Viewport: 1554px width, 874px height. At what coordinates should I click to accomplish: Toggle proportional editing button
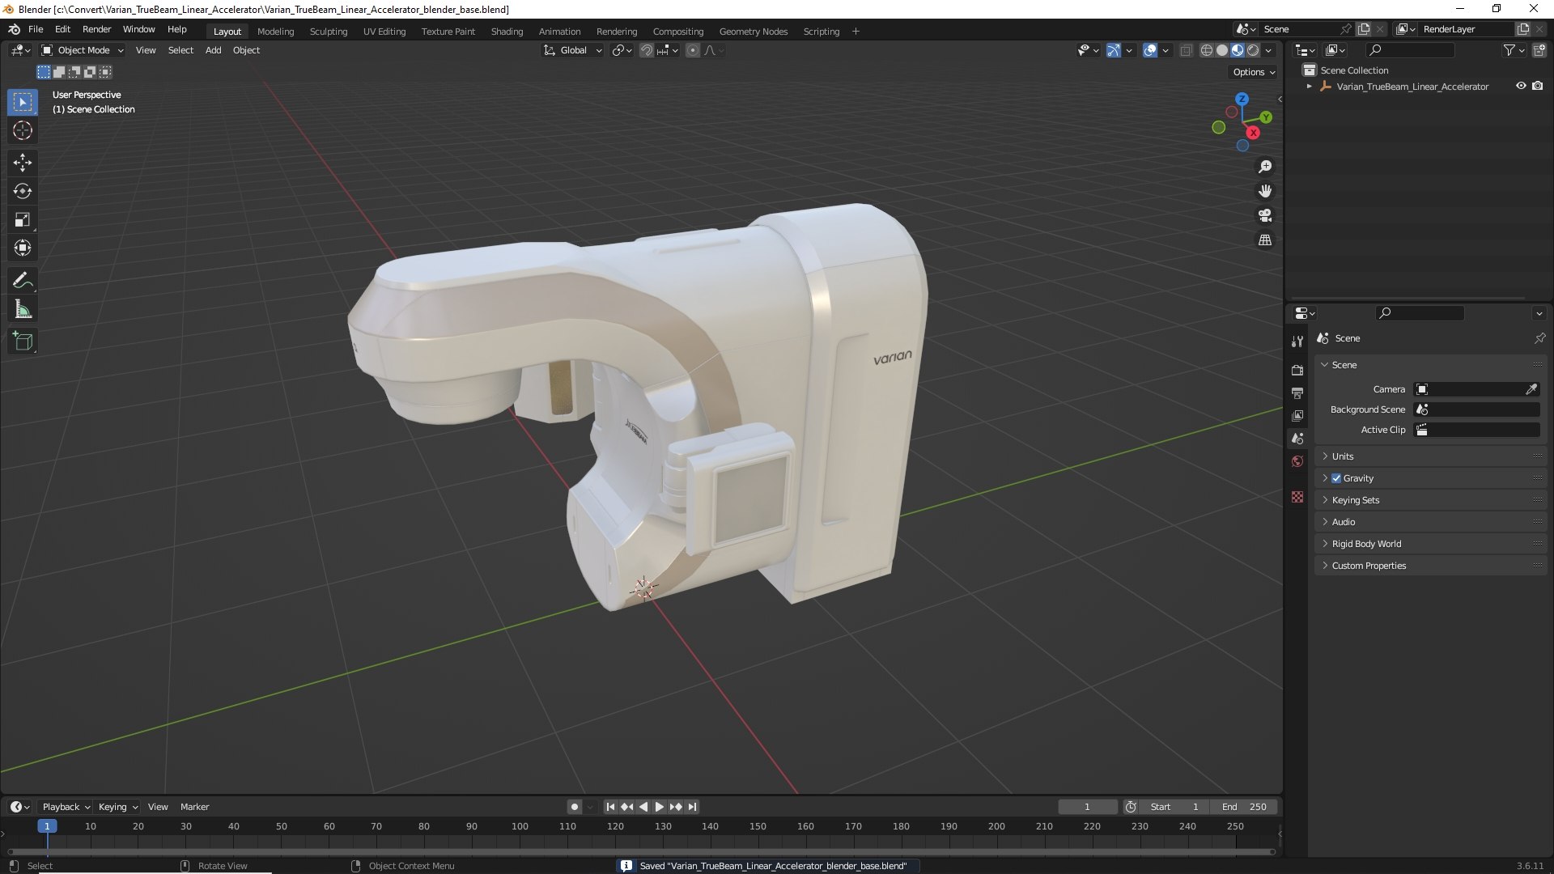pos(693,50)
